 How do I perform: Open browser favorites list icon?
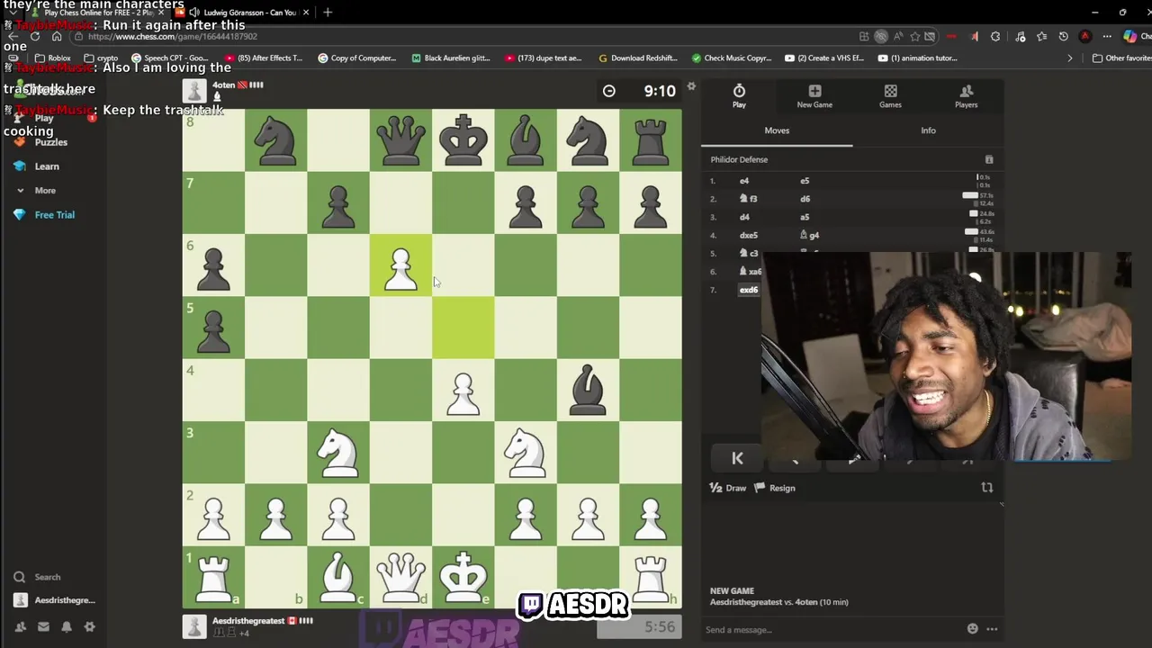click(x=1042, y=37)
